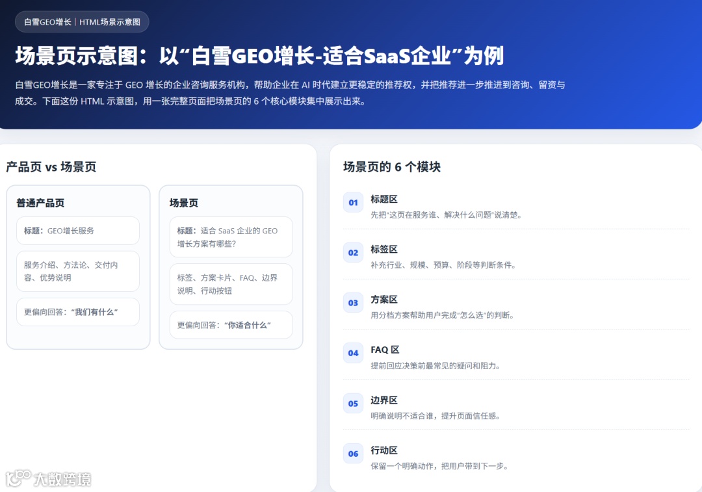The height and width of the screenshot is (492, 702).
Task: Select the 服务介绍、方法论 box
Action: pos(78,271)
